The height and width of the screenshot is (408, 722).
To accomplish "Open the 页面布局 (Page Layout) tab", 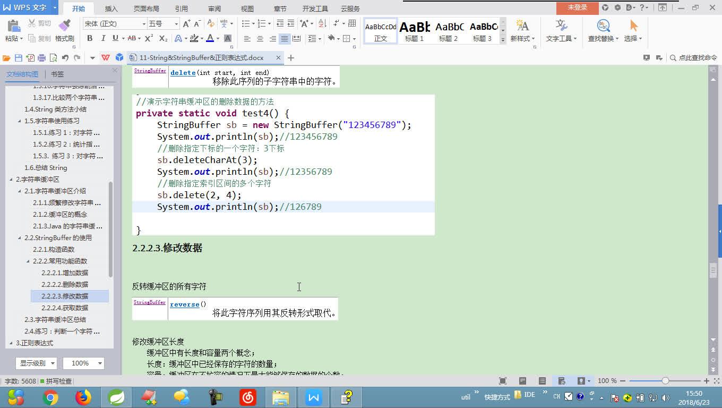I will tap(146, 8).
